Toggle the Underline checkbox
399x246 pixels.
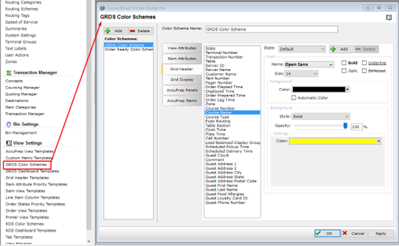click(365, 62)
